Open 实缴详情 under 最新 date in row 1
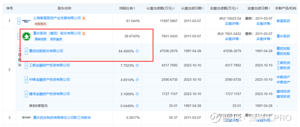Screen dimensions: 300x127 [x=264, y=24]
